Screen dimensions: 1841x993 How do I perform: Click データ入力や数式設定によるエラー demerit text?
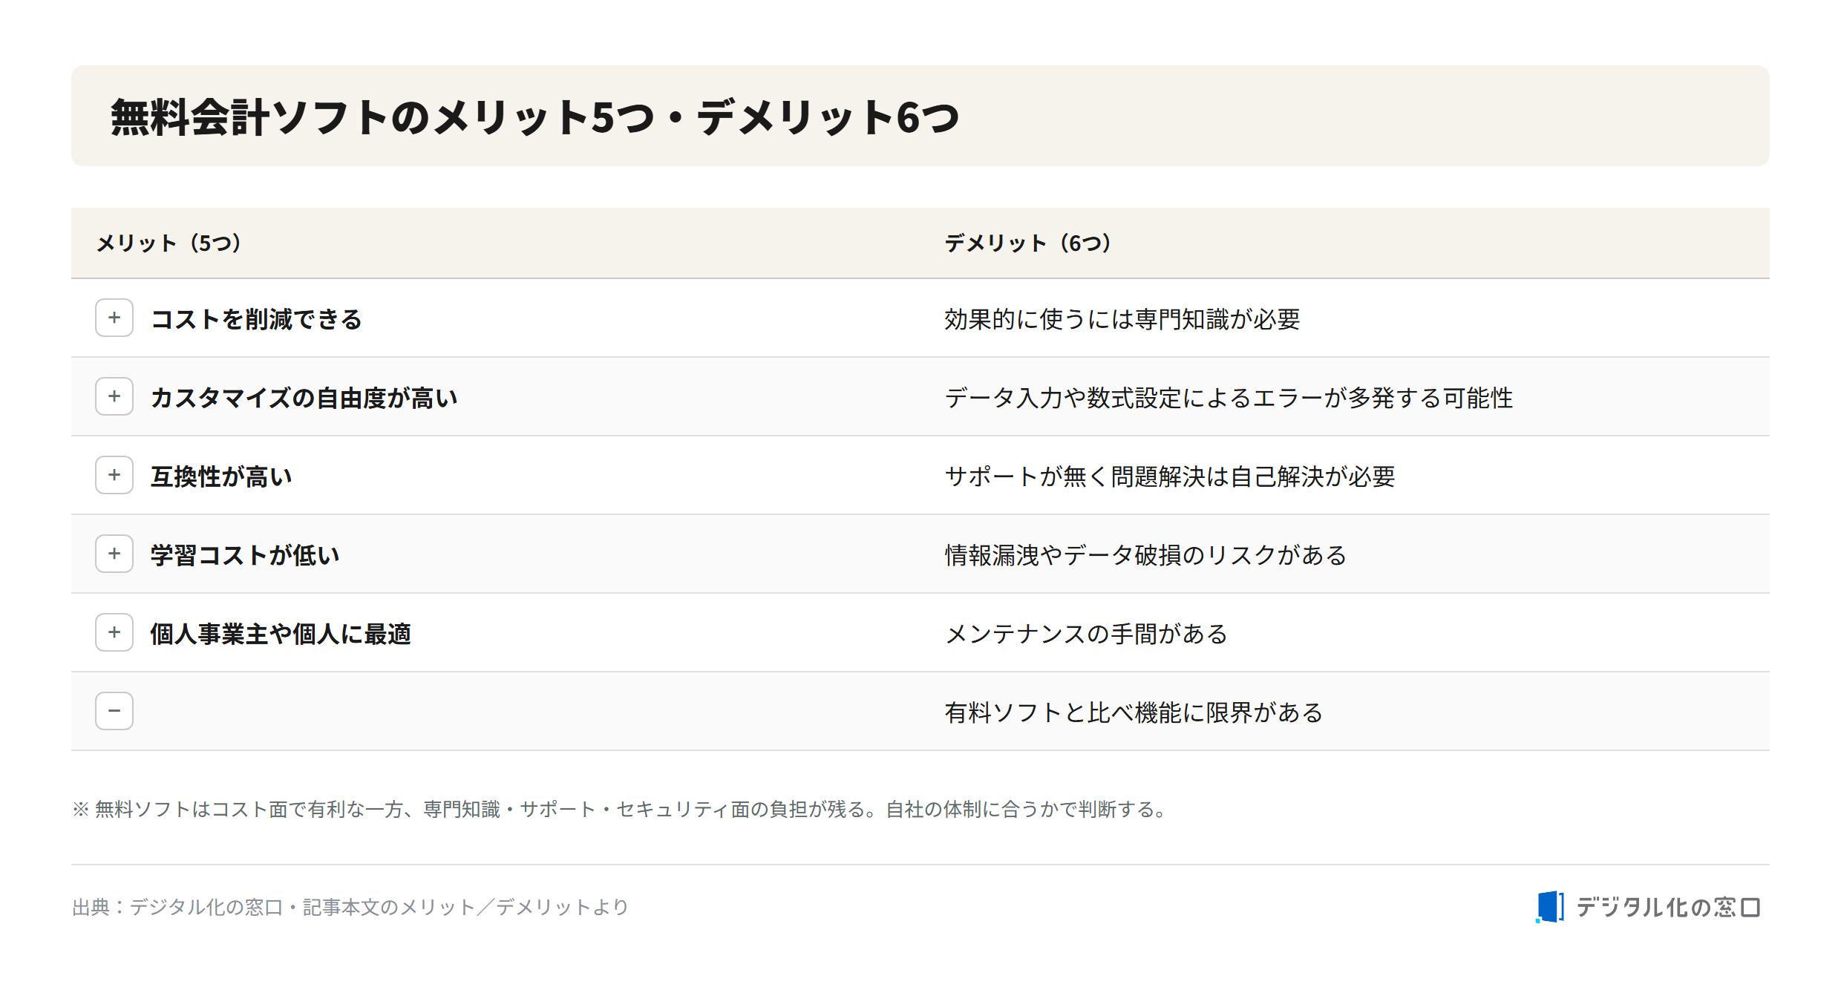(1229, 398)
